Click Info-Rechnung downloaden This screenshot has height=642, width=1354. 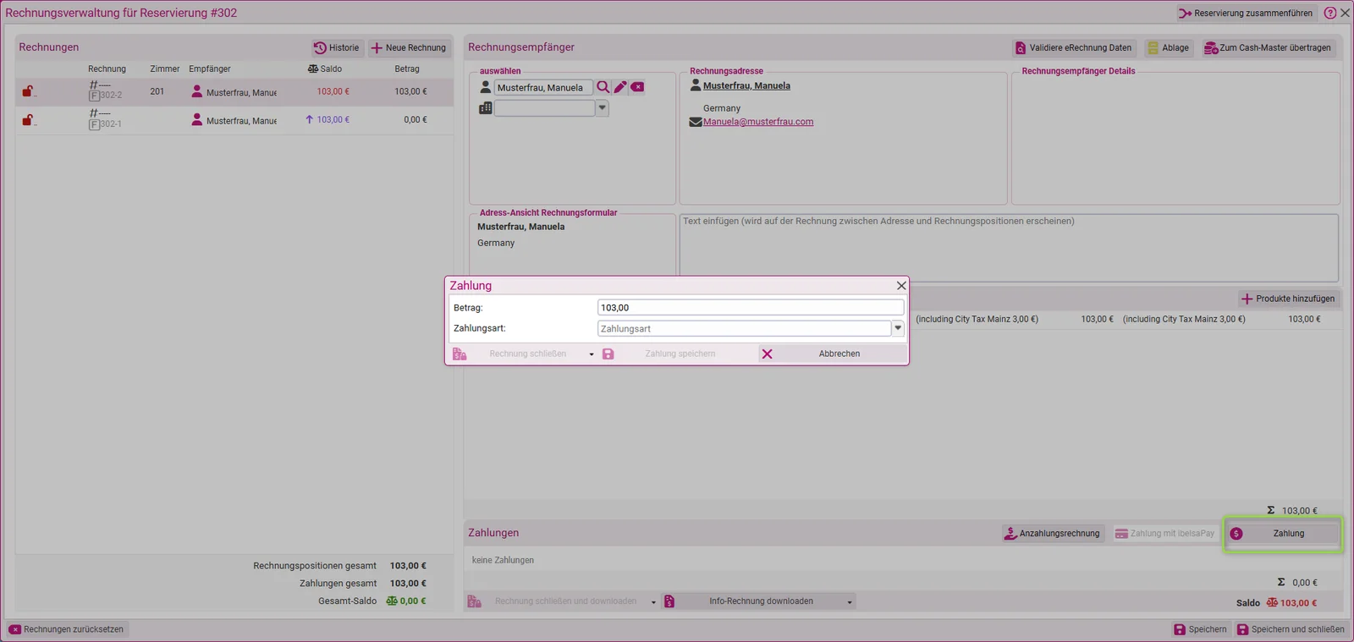pyautogui.click(x=751, y=601)
